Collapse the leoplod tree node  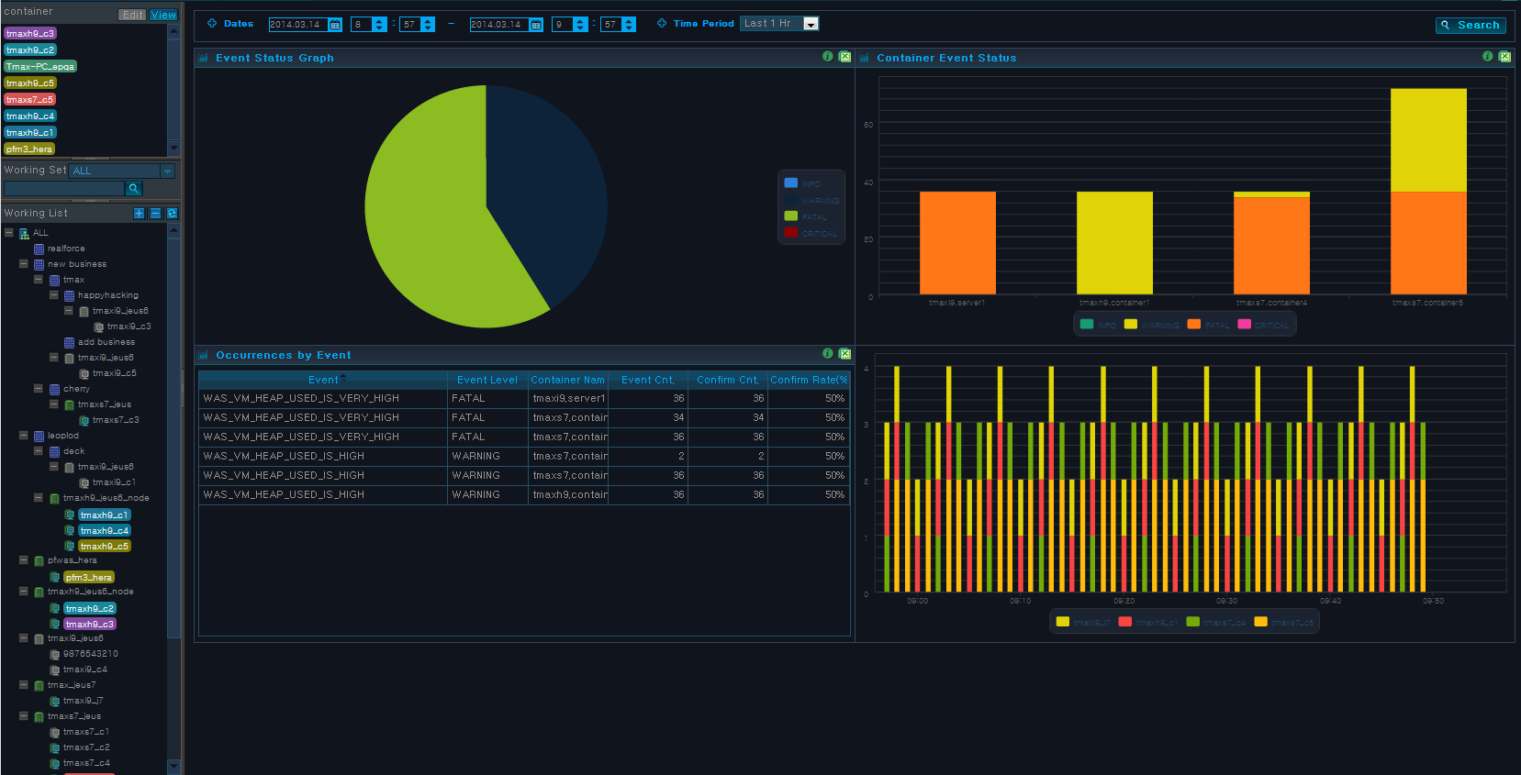24,436
